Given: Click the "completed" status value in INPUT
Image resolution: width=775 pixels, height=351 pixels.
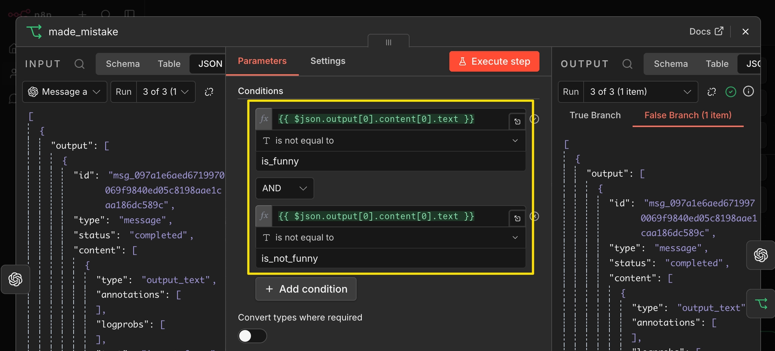Looking at the screenshot, I should point(159,235).
